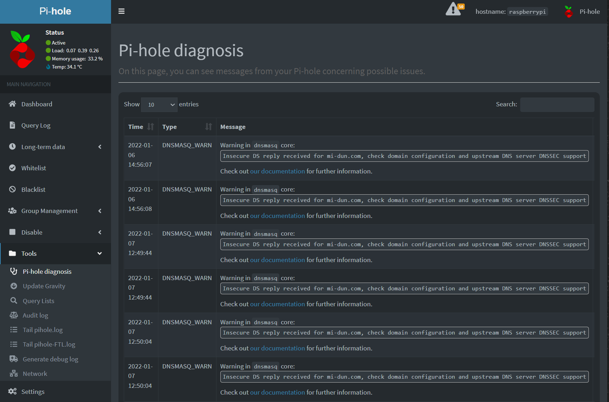Screen dimensions: 609x402
Task: Click the Pi-hole raspberry logo in top-right
Action: (x=568, y=12)
